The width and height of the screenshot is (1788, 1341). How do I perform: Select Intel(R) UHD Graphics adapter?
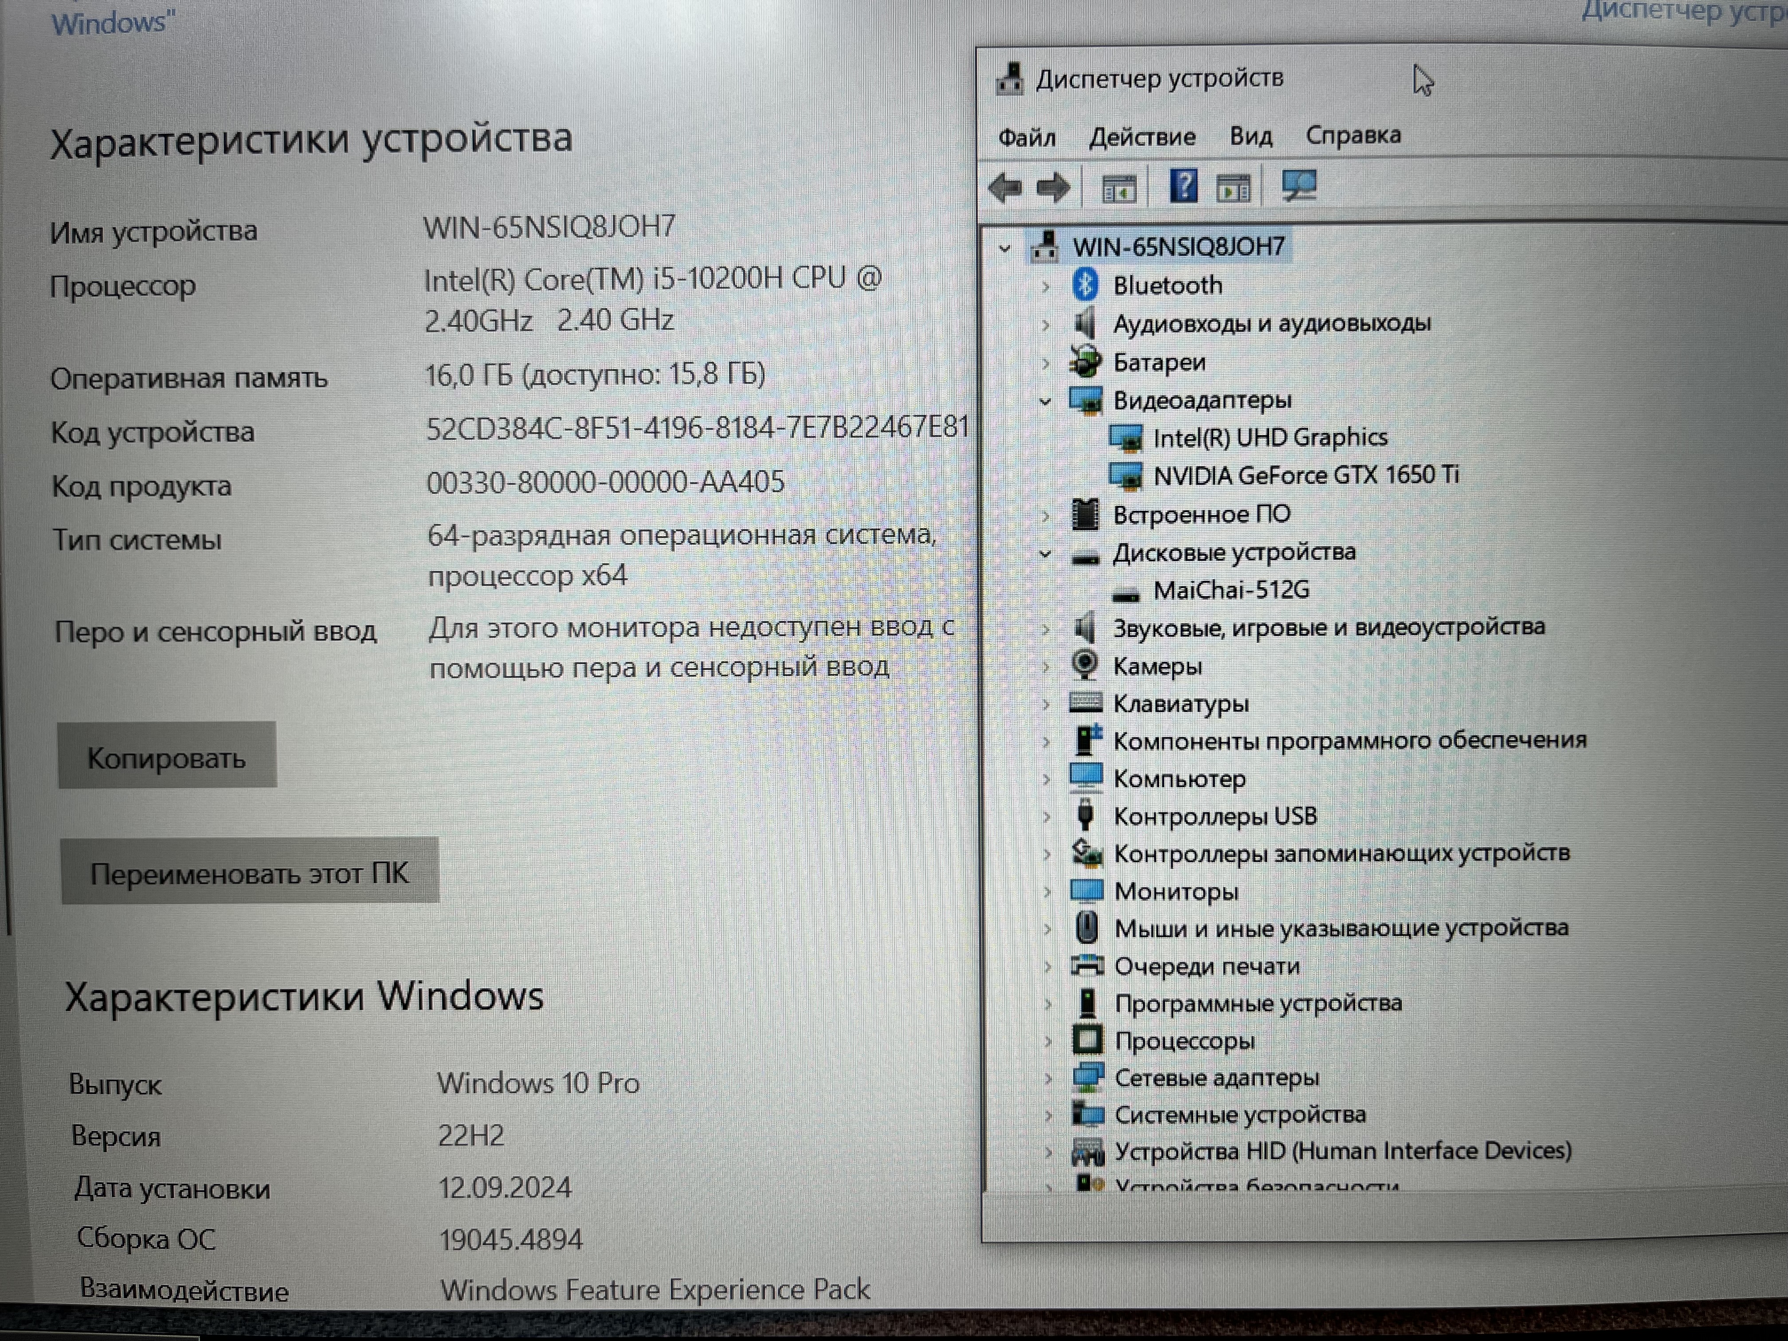click(x=1269, y=438)
